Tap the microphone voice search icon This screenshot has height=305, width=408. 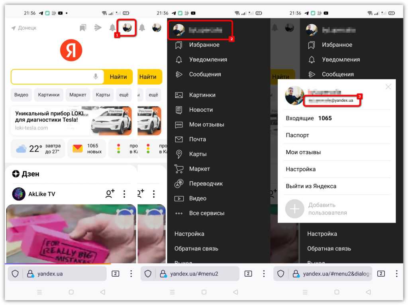tap(96, 77)
